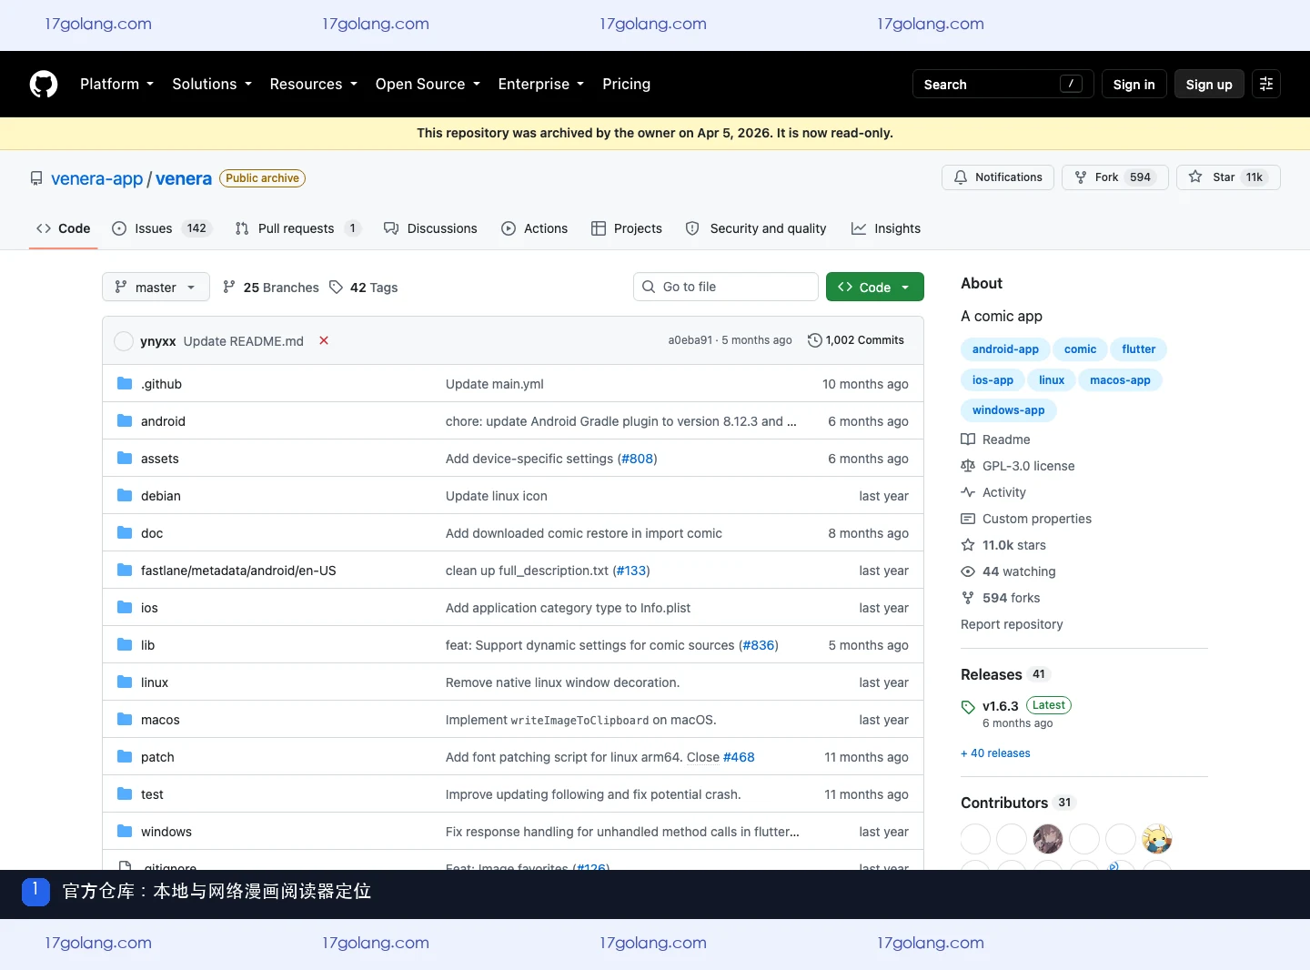View the 25 Branches list
The height and width of the screenshot is (970, 1310).
click(x=271, y=287)
